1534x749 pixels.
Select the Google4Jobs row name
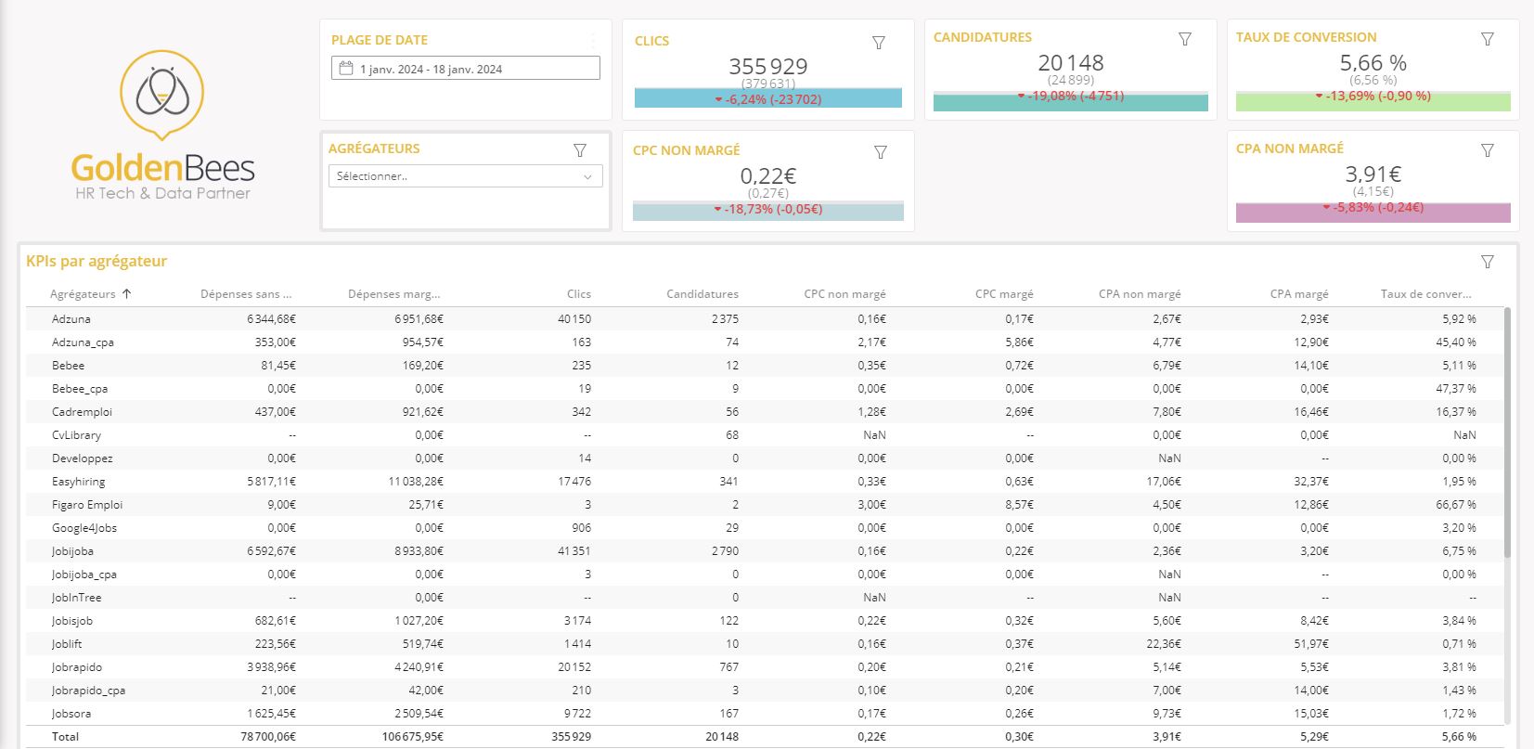tap(84, 528)
